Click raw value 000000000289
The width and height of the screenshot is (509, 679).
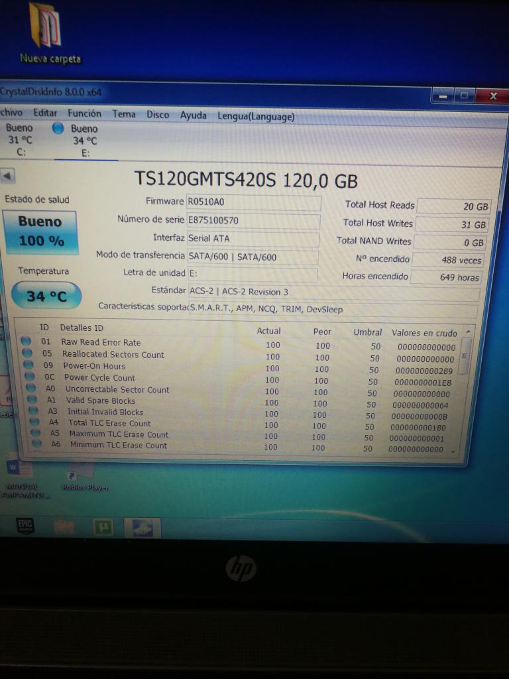click(x=424, y=371)
